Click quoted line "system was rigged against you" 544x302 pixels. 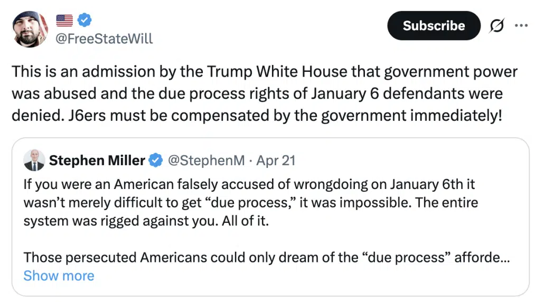[x=146, y=221]
